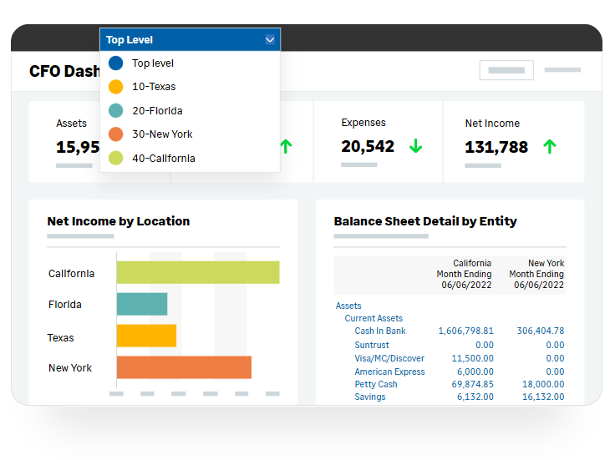The height and width of the screenshot is (460, 615).
Task: Click the green up arrow beside Net Income
Action: [550, 147]
